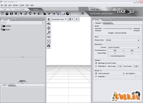The height and width of the screenshot is (103, 143).
Task: Click the New scene file icon
Action: pos(3,14)
